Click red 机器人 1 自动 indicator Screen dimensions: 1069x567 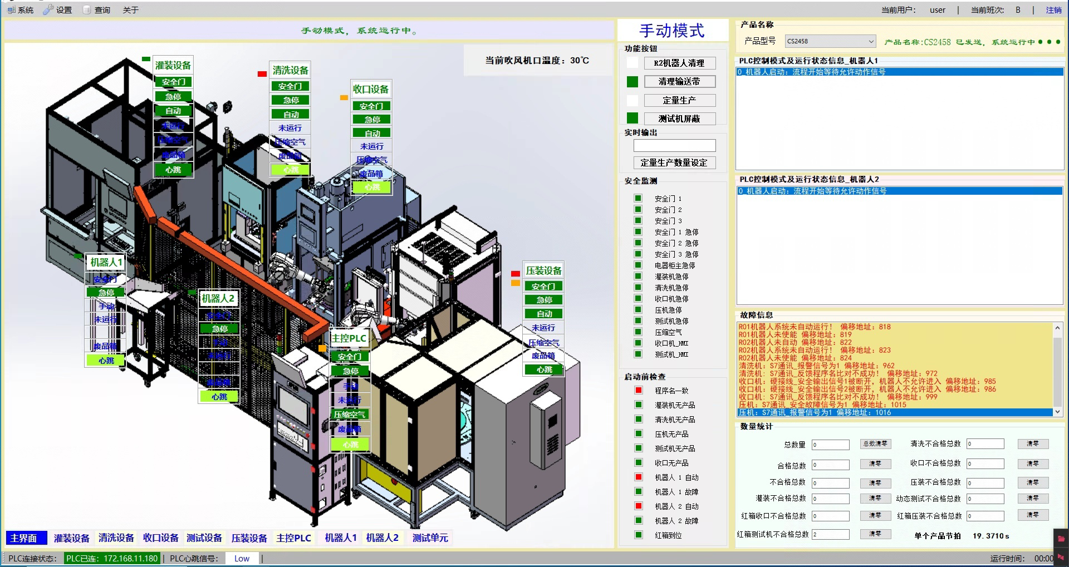coord(639,477)
